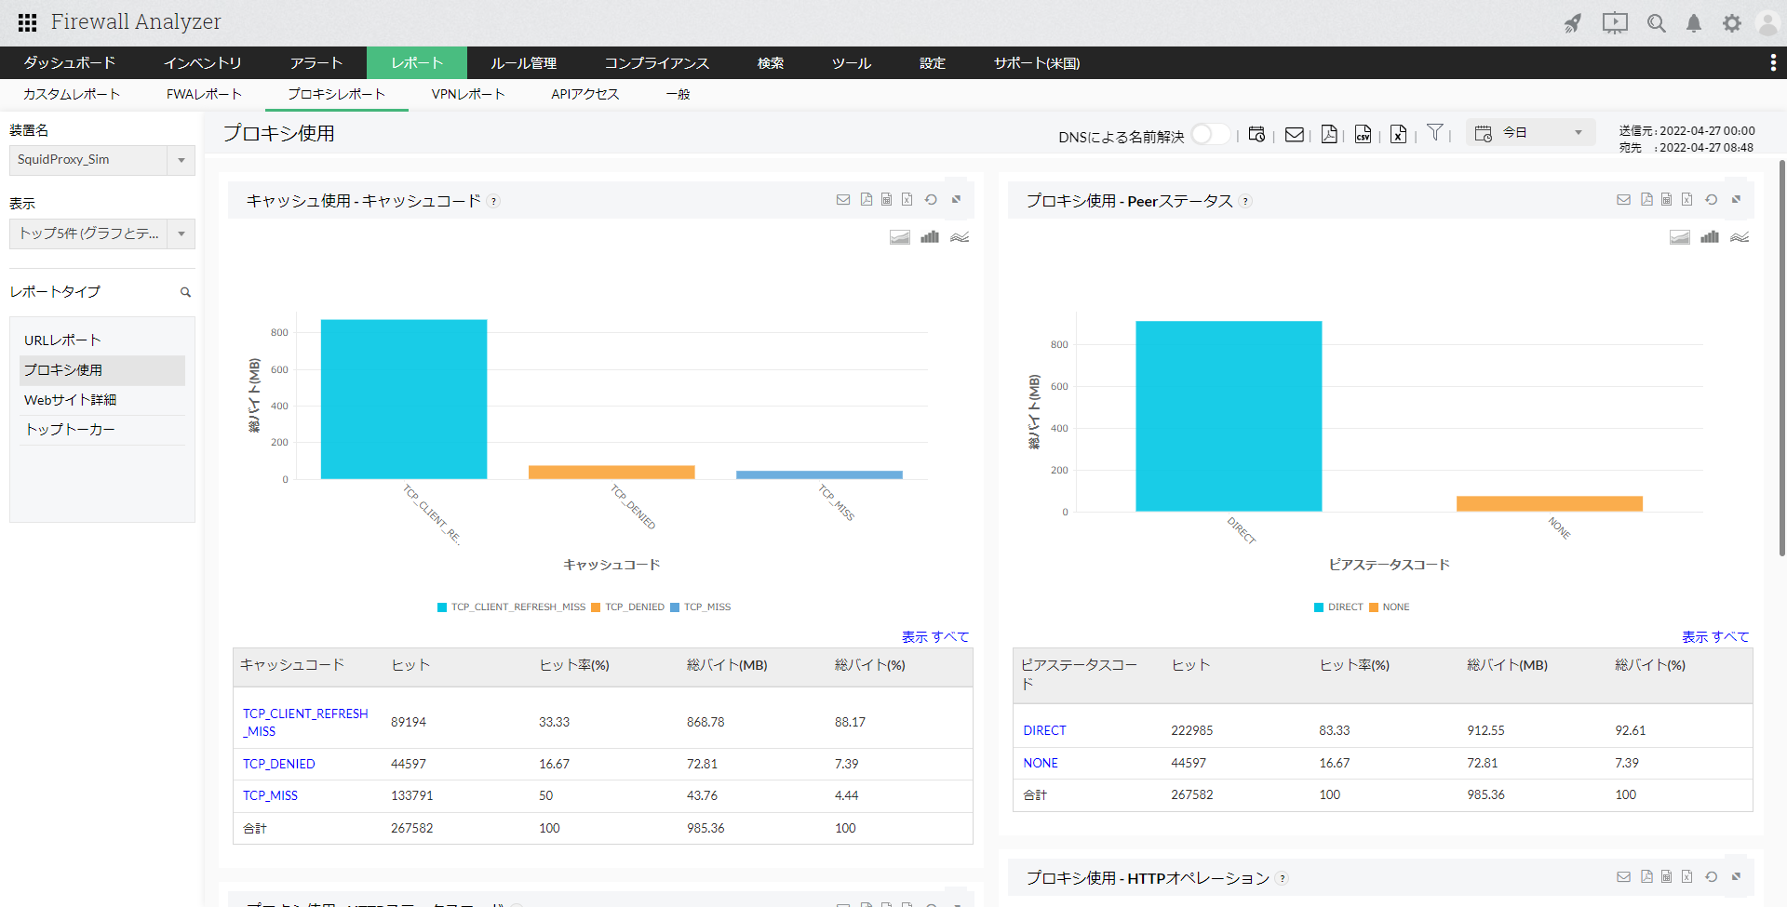Image resolution: width=1787 pixels, height=907 pixels.
Task: Export the proxy report to PDF
Action: pyautogui.click(x=1329, y=135)
